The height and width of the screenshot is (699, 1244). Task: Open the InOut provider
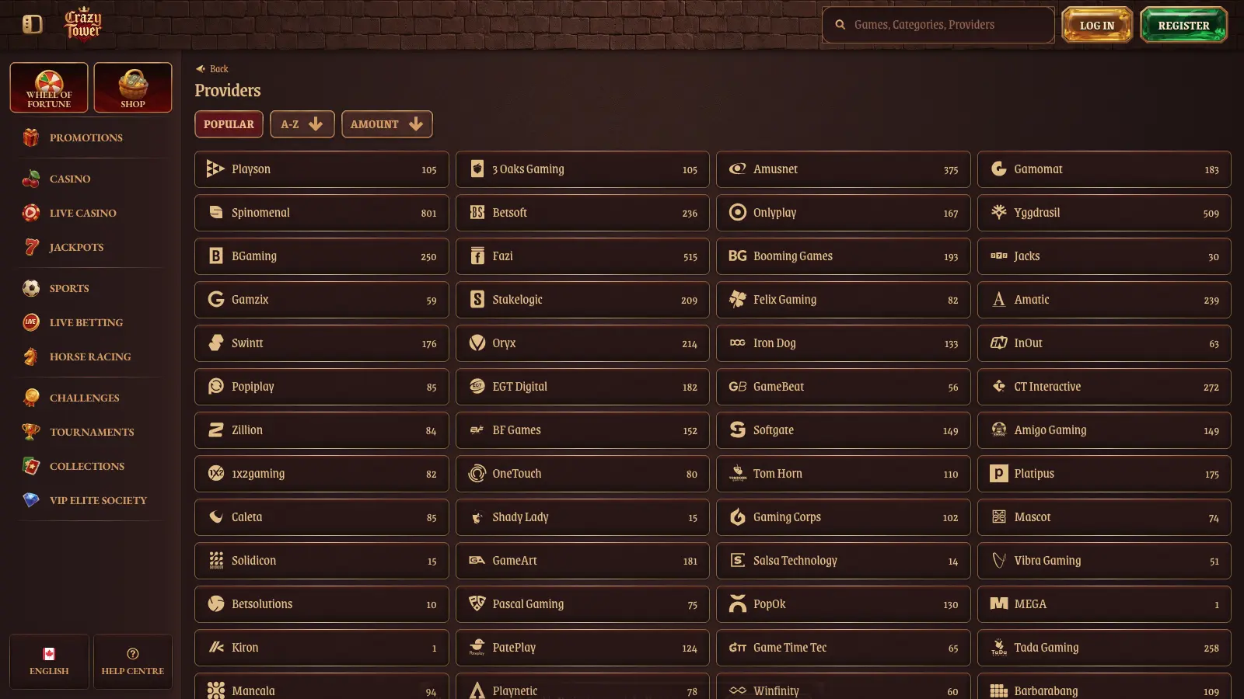click(1104, 343)
